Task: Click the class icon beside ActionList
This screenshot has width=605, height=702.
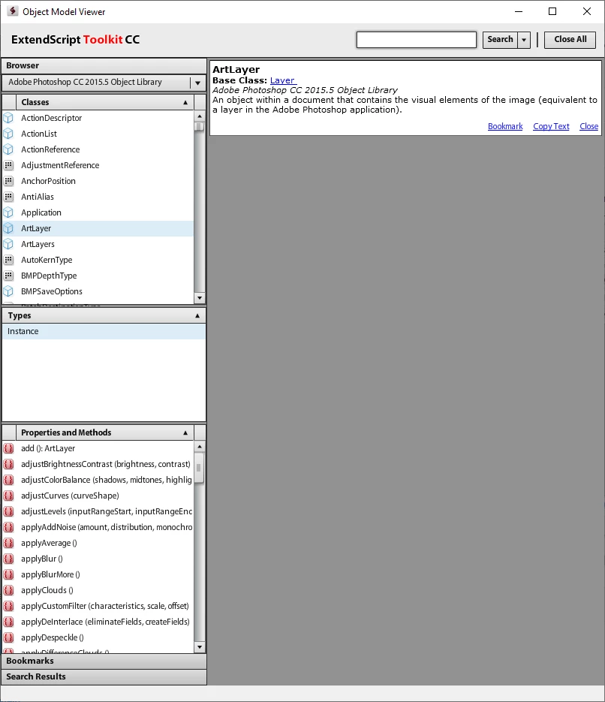Action: [8, 134]
